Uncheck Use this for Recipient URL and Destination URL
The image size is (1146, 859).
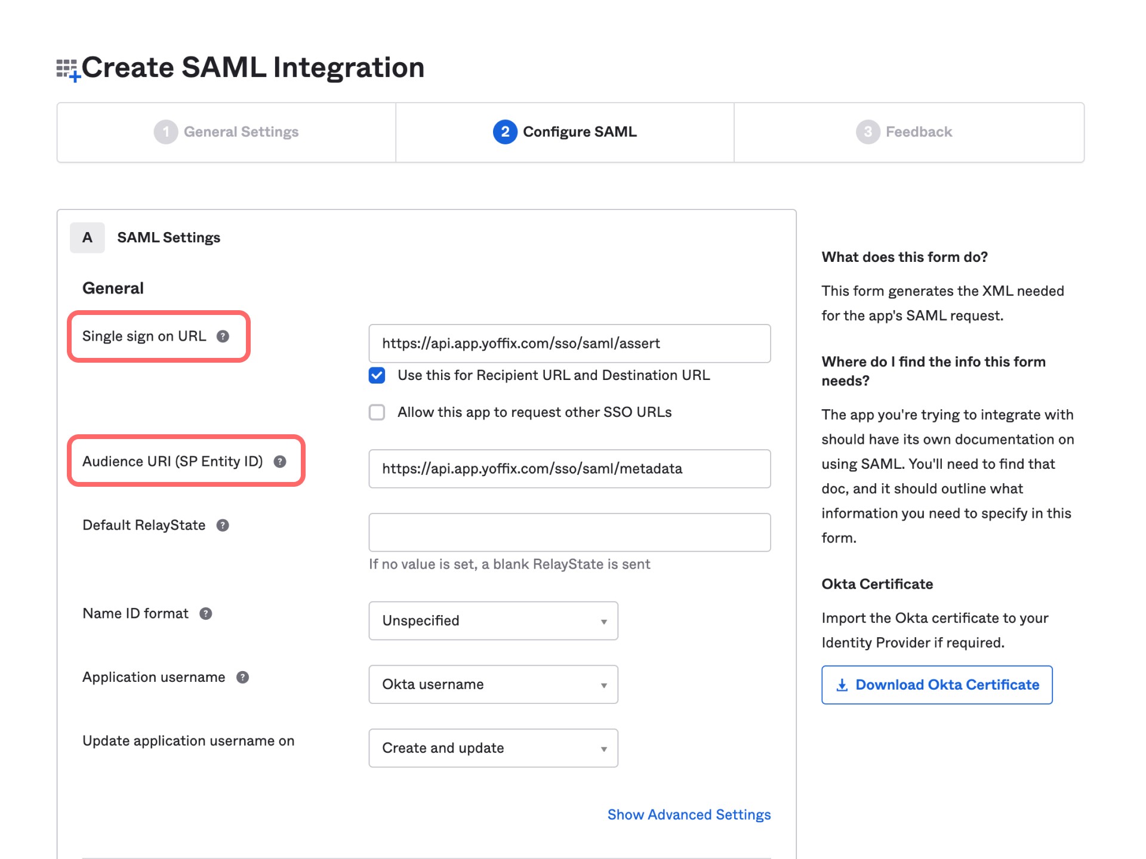coord(377,375)
